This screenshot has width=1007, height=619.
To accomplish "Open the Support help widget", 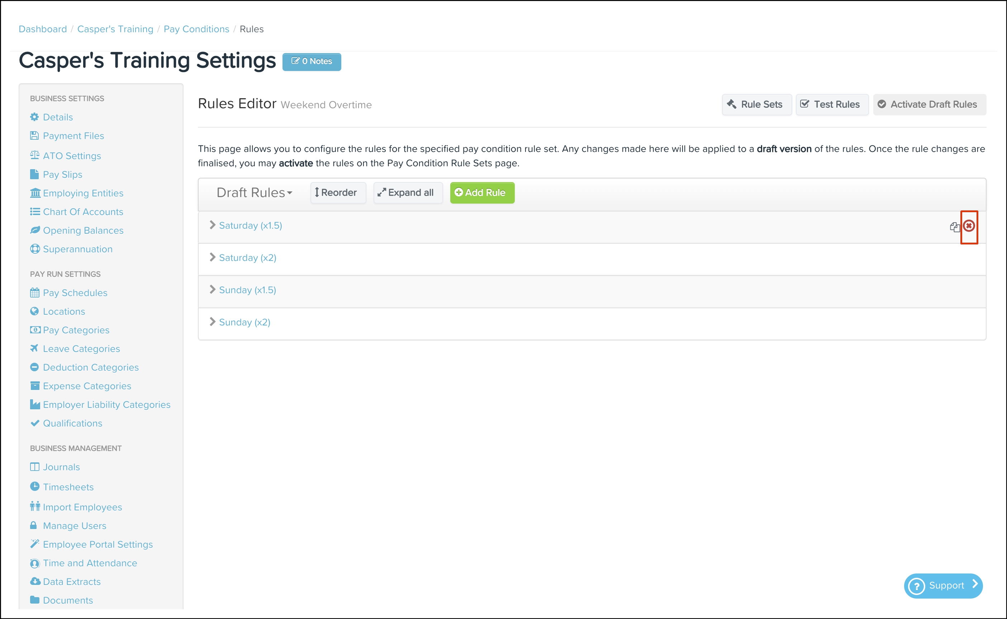I will click(x=943, y=585).
